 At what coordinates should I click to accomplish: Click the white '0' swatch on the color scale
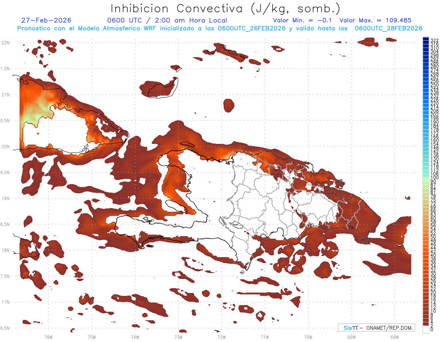pyautogui.click(x=426, y=329)
